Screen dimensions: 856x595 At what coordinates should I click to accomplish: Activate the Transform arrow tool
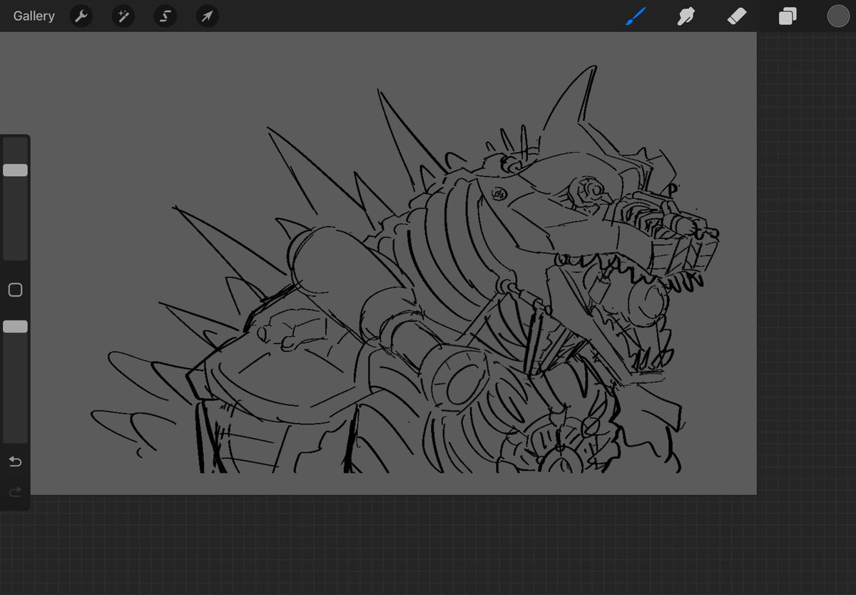pos(207,16)
